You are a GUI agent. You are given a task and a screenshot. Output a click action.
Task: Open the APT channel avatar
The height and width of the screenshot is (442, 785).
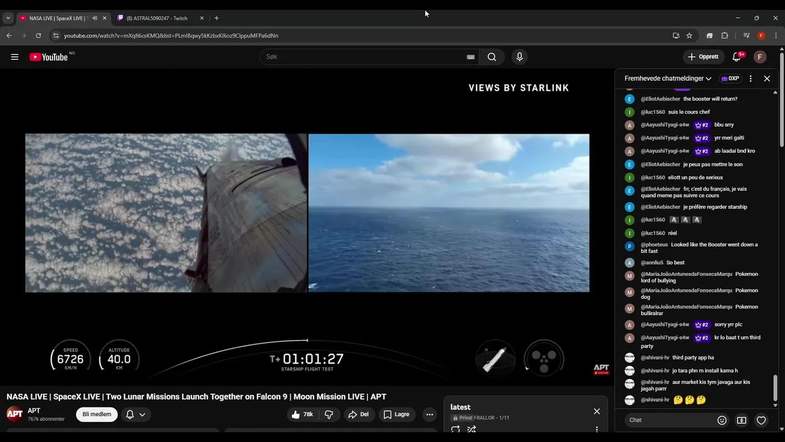pyautogui.click(x=15, y=414)
